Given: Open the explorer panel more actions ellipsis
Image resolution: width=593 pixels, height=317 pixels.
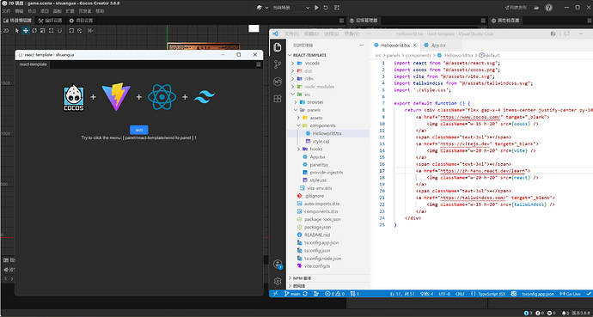Looking at the screenshot, I should tap(362, 46).
